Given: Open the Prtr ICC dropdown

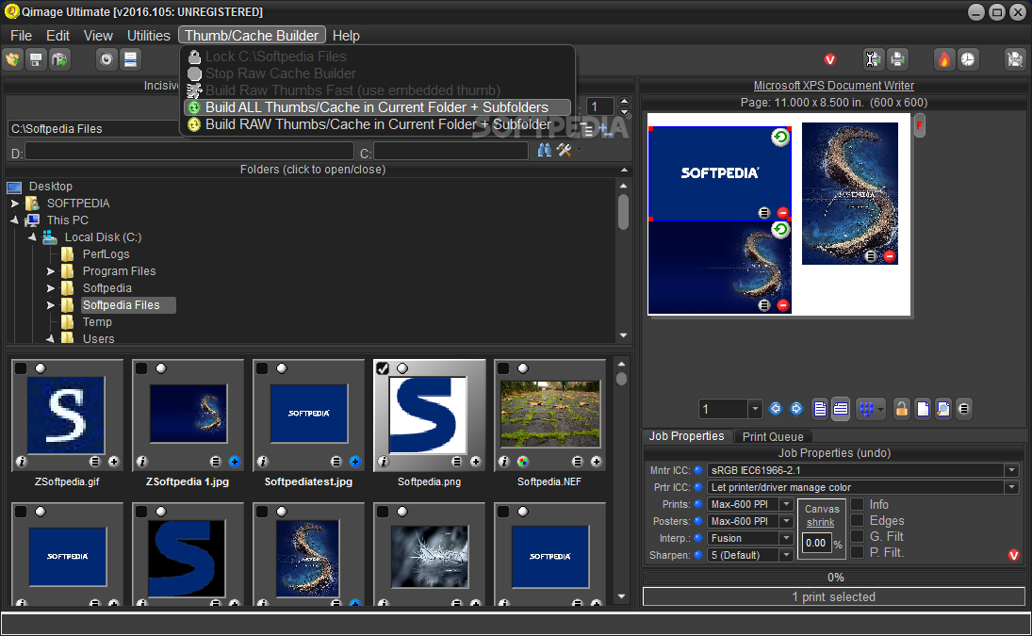Looking at the screenshot, I should (1011, 487).
